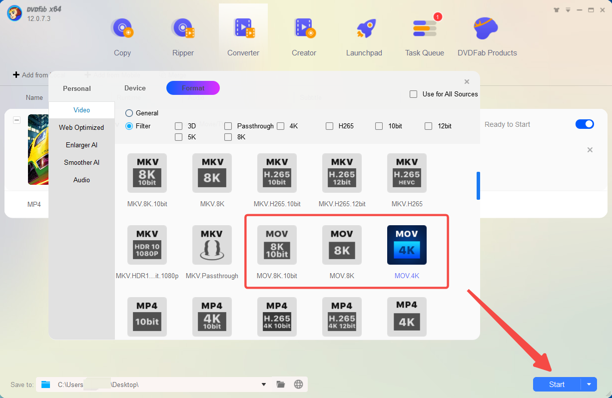Select the MP4 H.265 4K 10bit icon
This screenshot has height=398, width=612.
click(277, 317)
